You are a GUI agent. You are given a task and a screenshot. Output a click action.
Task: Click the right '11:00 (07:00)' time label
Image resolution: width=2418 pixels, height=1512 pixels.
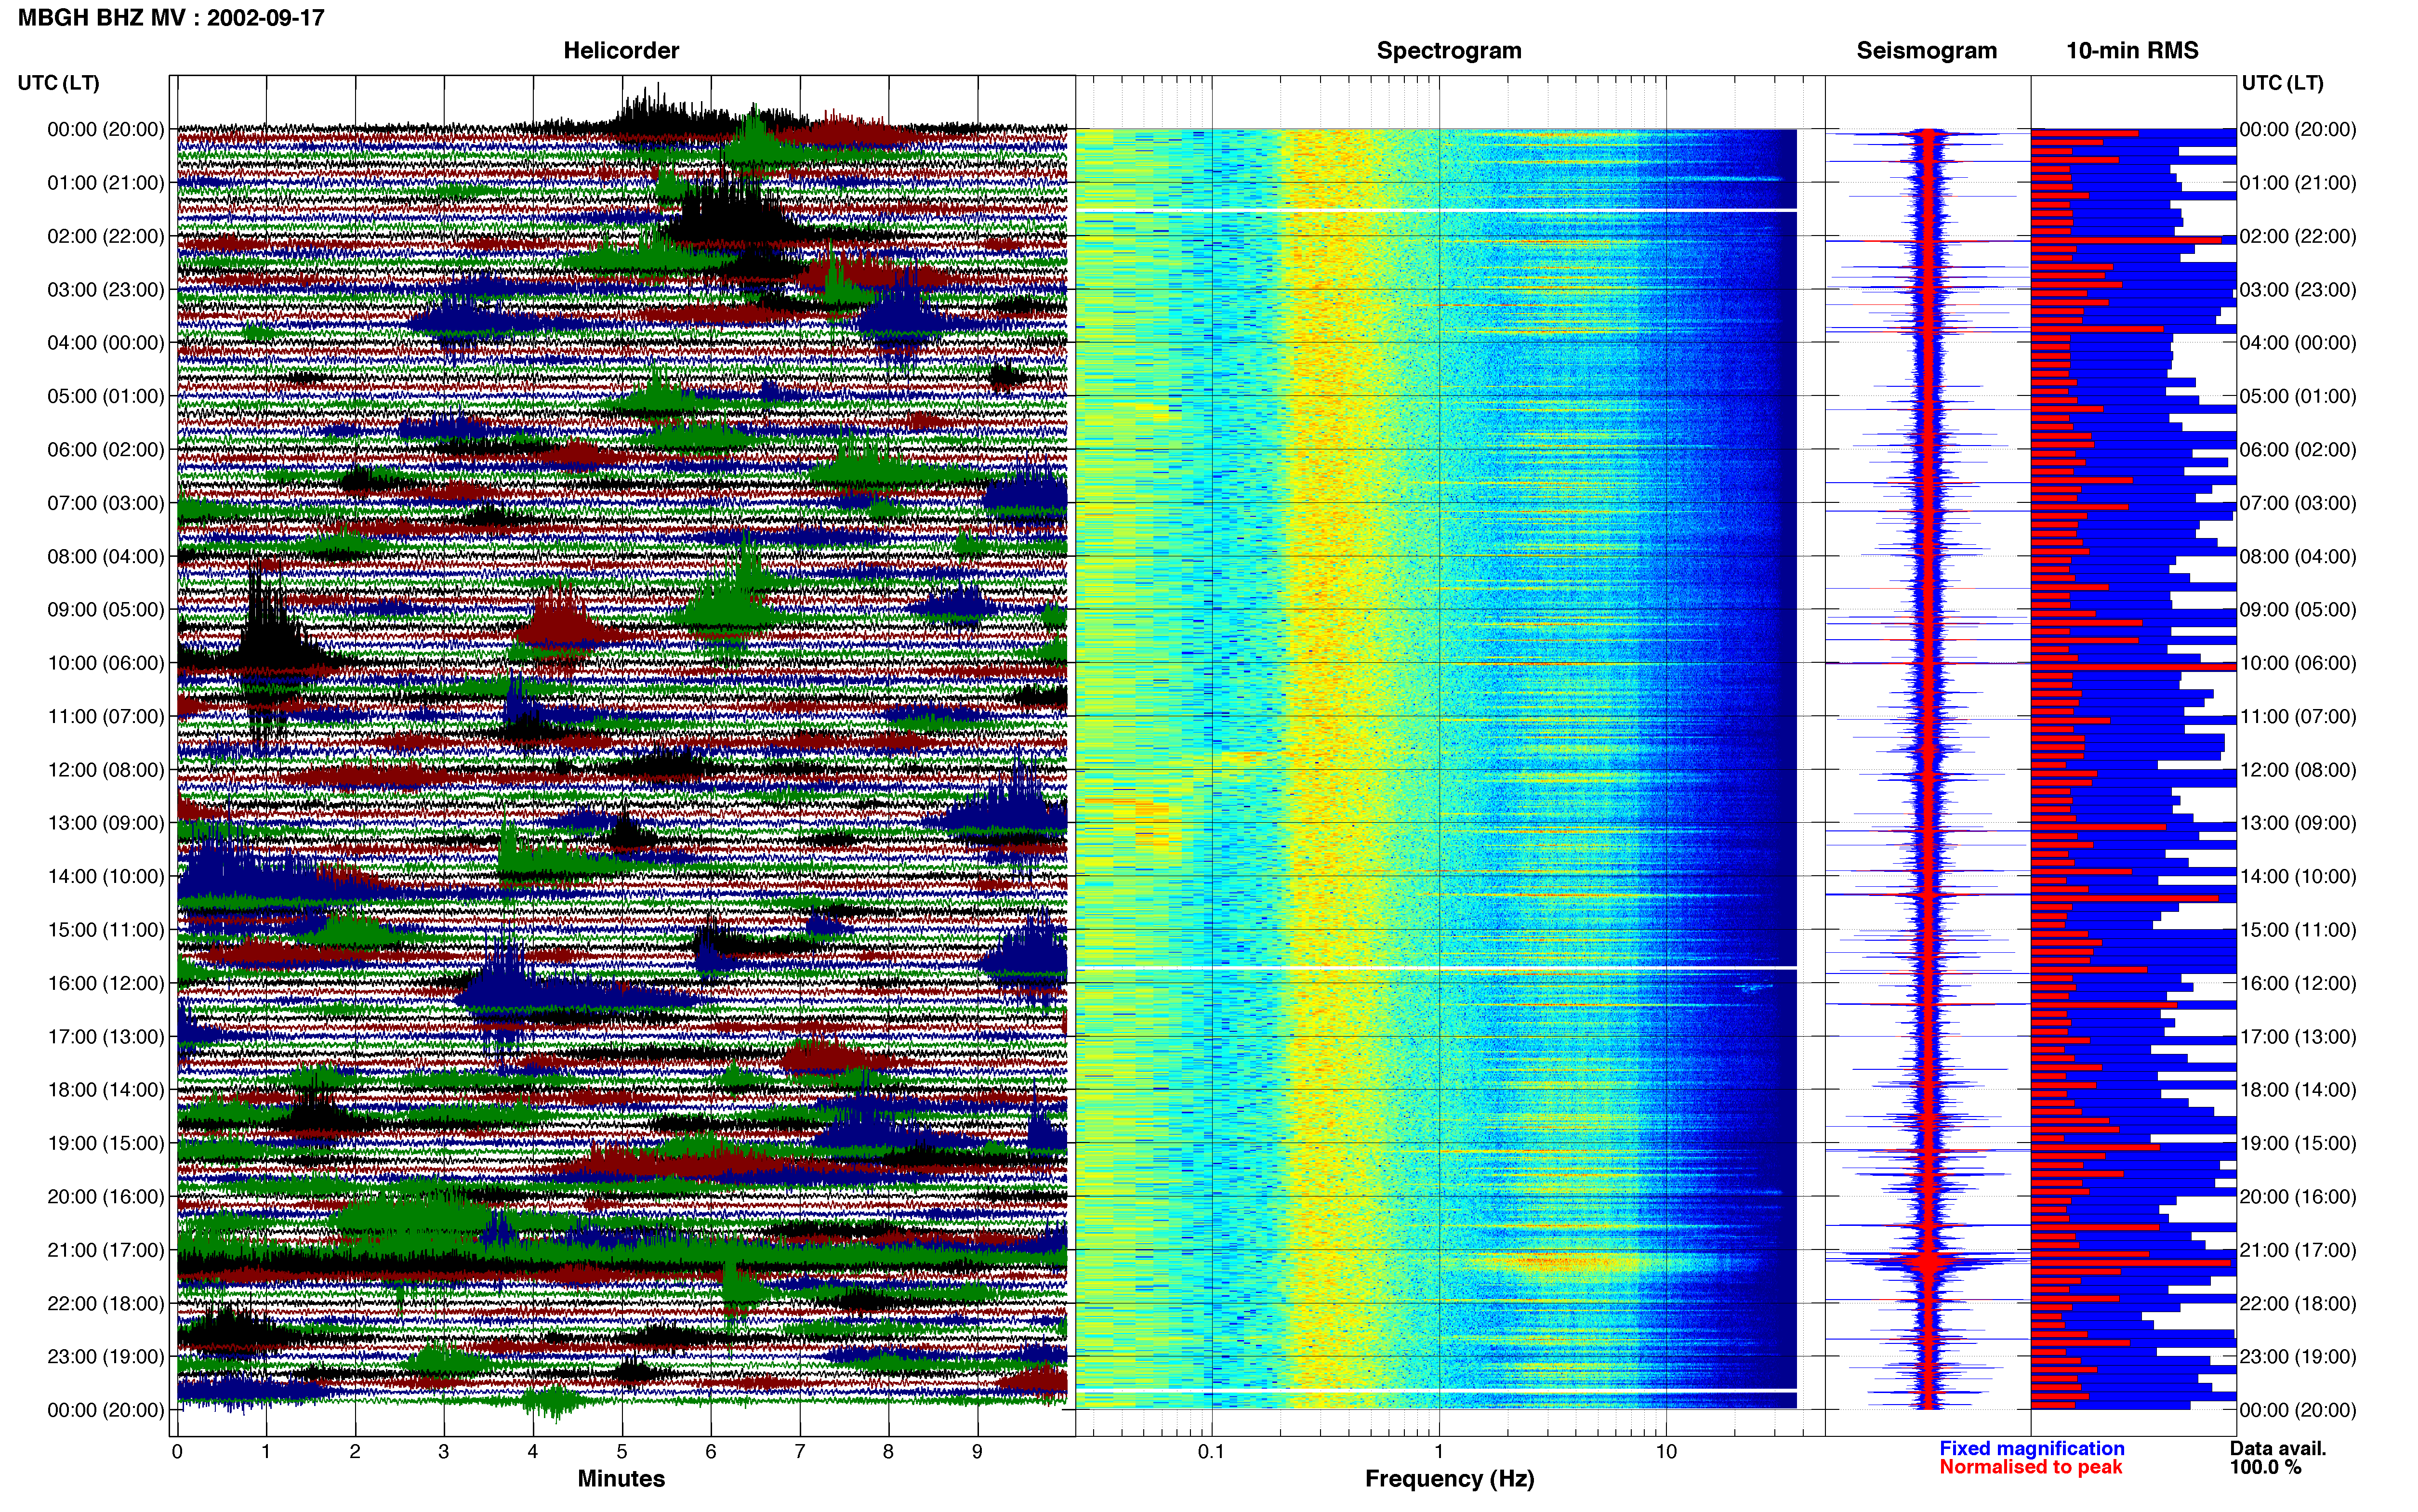(2298, 717)
